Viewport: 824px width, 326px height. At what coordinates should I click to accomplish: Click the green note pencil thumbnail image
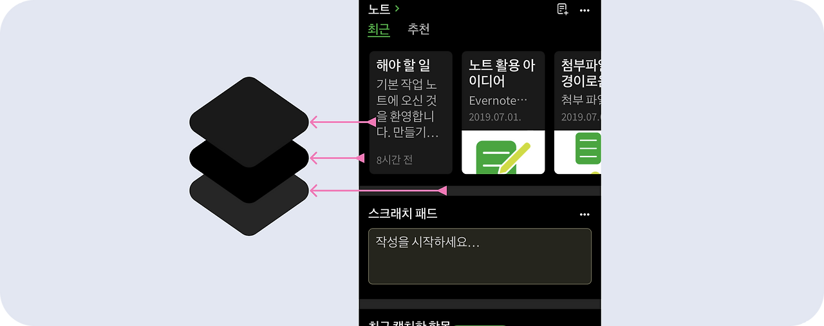503,152
